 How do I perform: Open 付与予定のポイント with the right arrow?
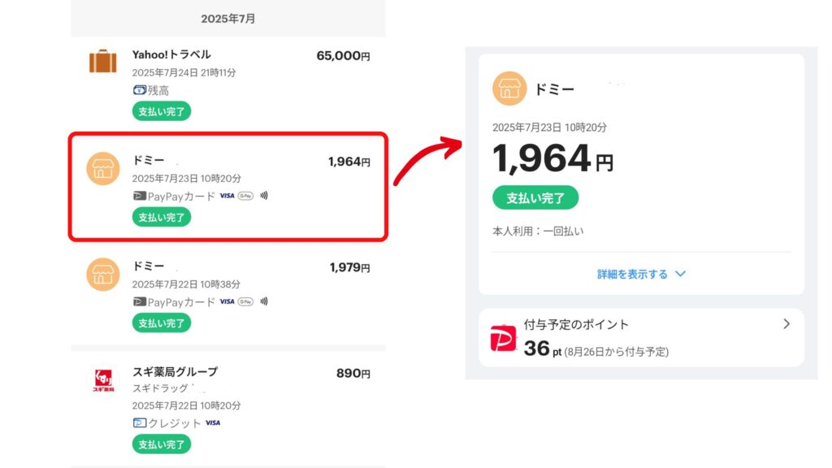786,323
